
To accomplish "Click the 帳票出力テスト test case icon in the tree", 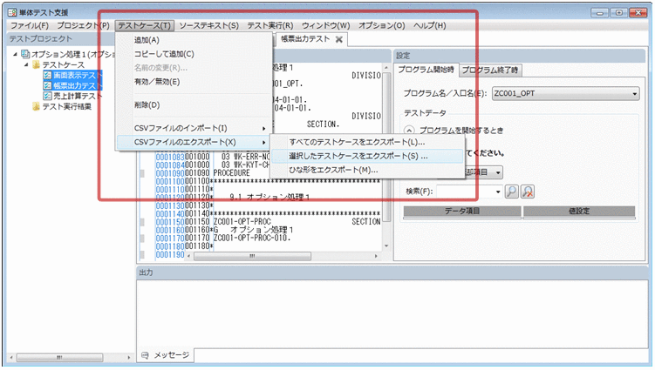I will [47, 85].
